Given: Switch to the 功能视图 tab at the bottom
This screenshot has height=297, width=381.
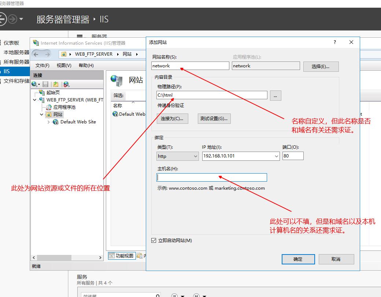Looking at the screenshot, I should coord(122,255).
